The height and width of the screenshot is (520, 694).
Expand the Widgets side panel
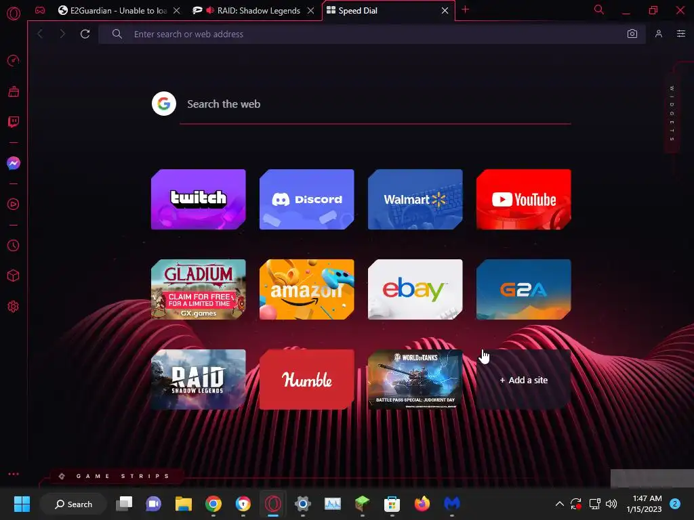672,114
